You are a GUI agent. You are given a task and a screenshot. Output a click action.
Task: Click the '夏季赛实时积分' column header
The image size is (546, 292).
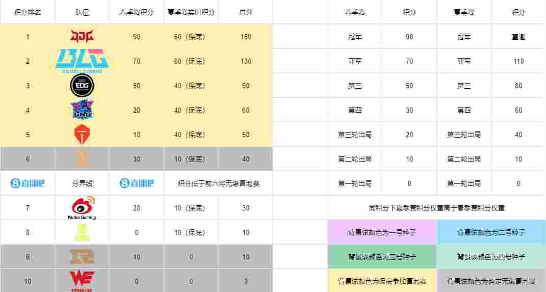(x=191, y=12)
